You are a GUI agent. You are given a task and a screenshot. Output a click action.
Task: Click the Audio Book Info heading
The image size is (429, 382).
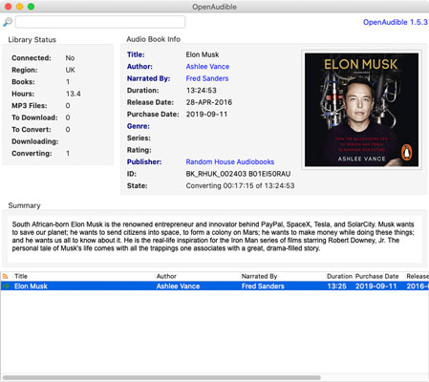(x=153, y=39)
